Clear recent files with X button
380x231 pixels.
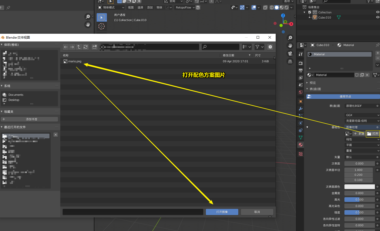[56, 135]
